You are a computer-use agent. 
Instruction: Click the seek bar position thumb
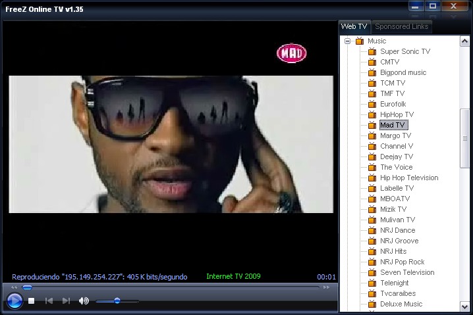click(x=27, y=287)
